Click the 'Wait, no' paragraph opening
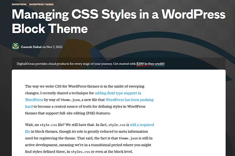The width and height of the screenshot is (235, 156). [x=32, y=125]
